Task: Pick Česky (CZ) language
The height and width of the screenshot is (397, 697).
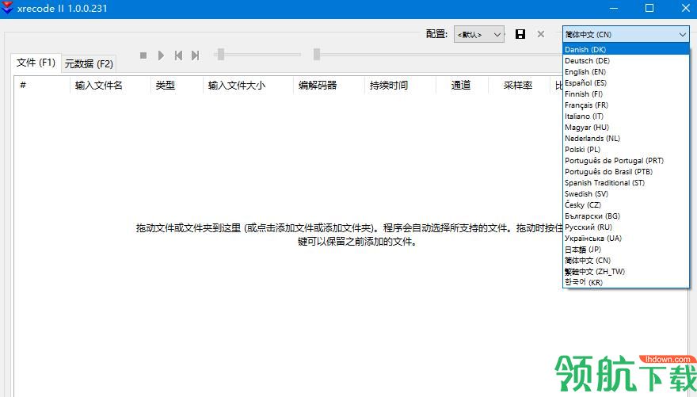Action: coord(626,205)
